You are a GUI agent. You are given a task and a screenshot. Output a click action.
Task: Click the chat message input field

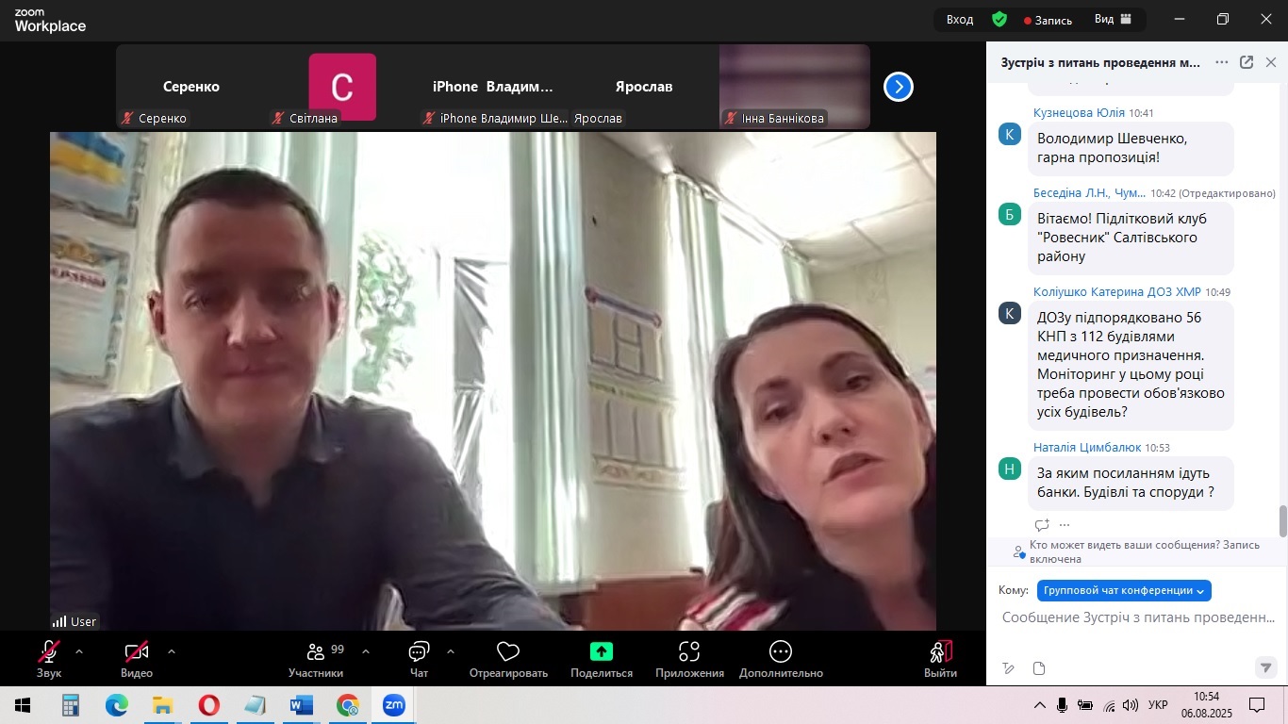1136,617
